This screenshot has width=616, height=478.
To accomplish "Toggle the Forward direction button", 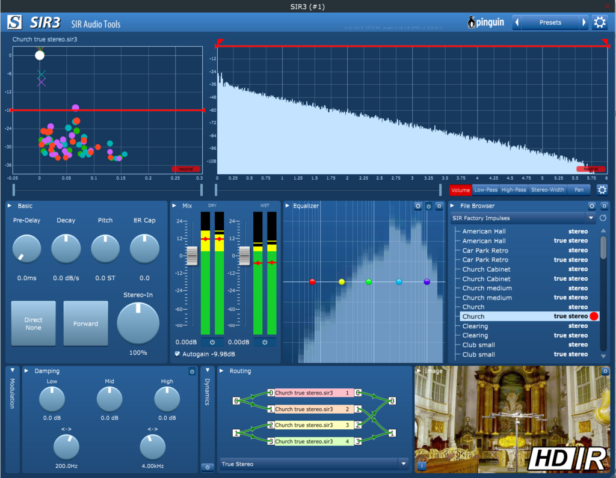I will tap(85, 323).
